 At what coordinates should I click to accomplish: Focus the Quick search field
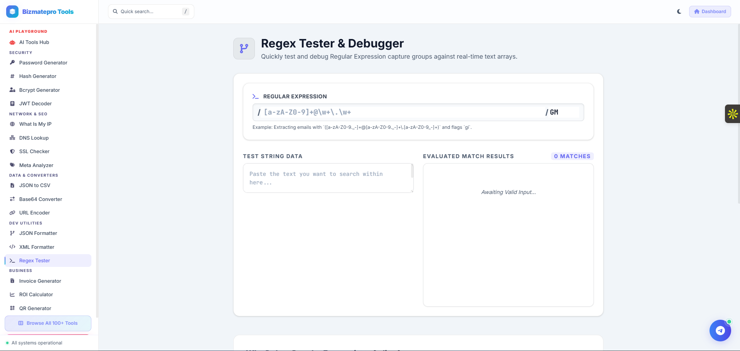click(151, 12)
